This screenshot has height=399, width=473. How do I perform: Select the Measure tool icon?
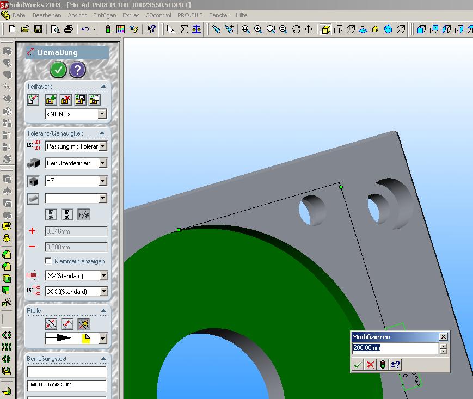pos(171,29)
